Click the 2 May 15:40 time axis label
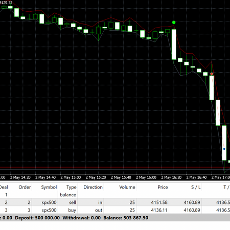The height and width of the screenshot is (230, 230). pos(121,177)
